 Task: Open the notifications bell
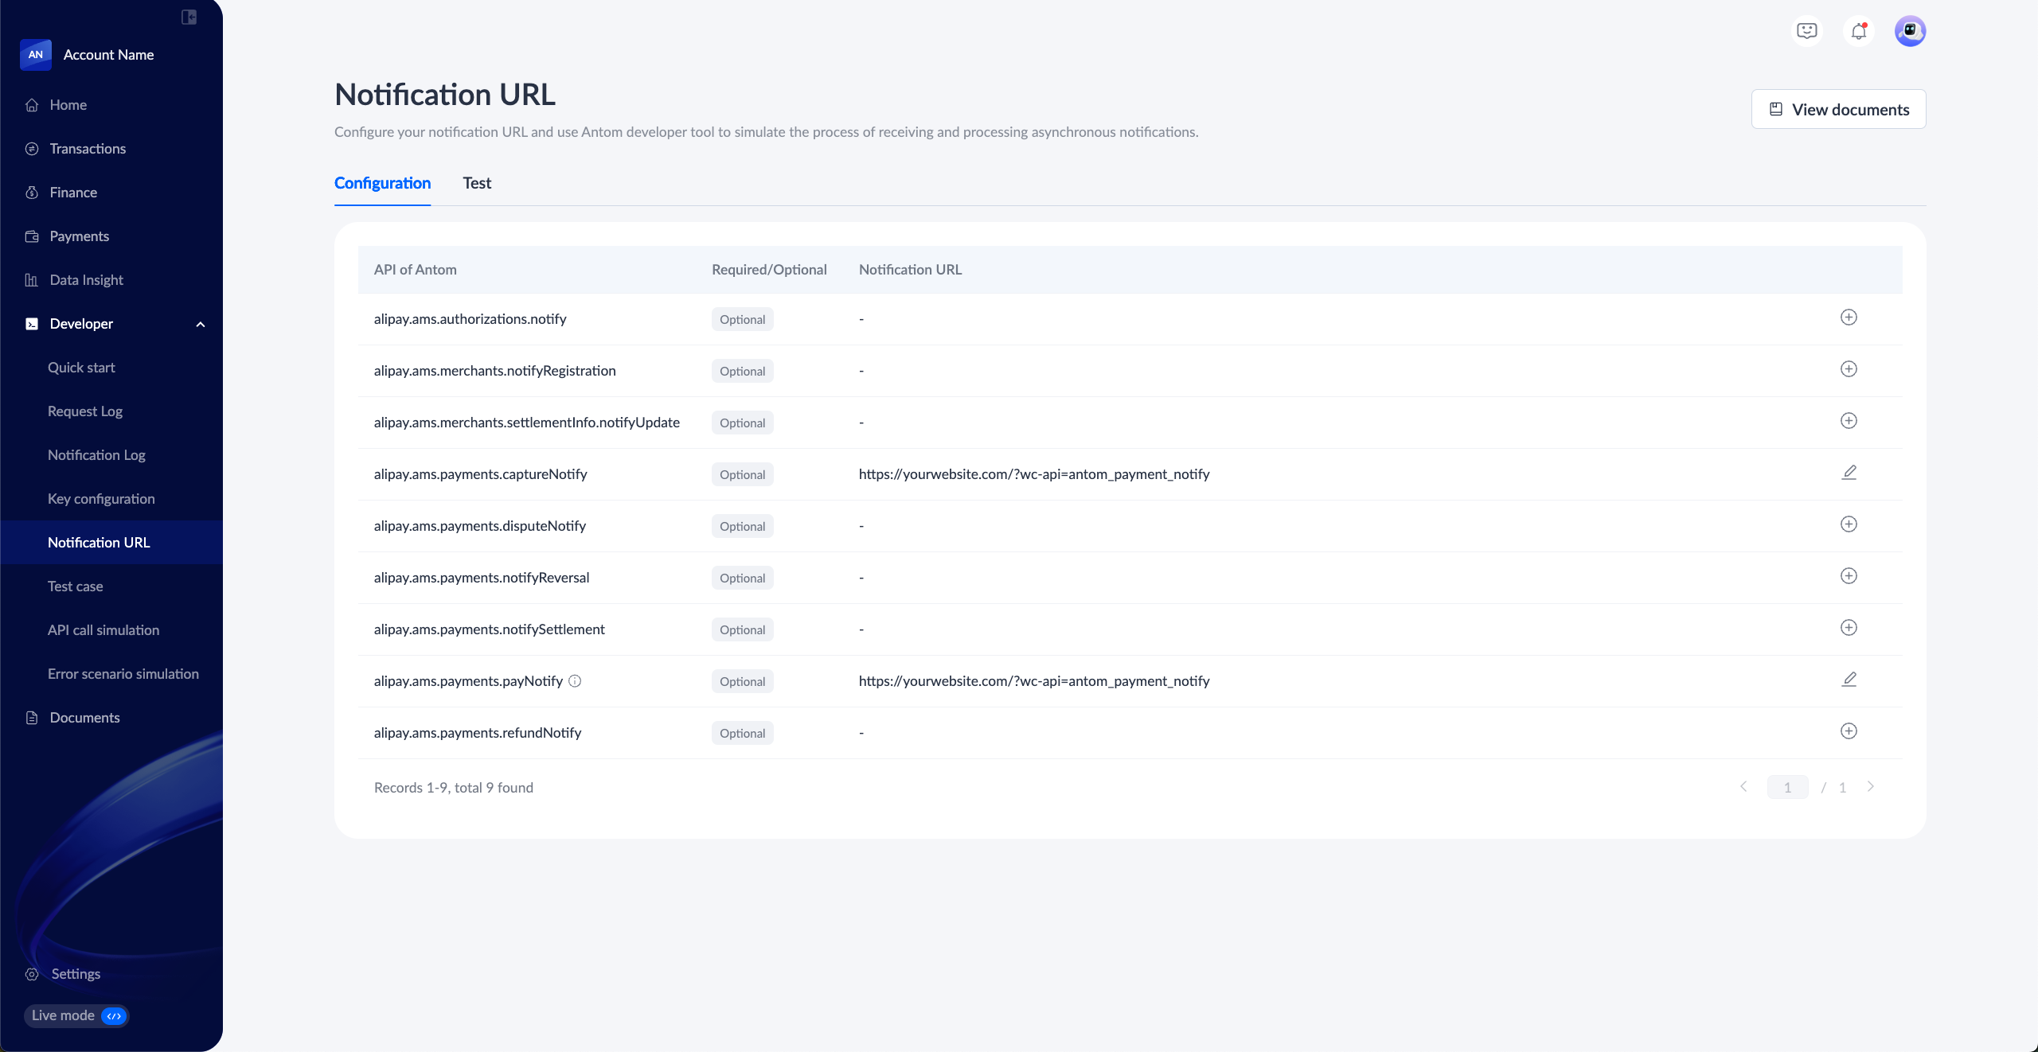(1859, 31)
